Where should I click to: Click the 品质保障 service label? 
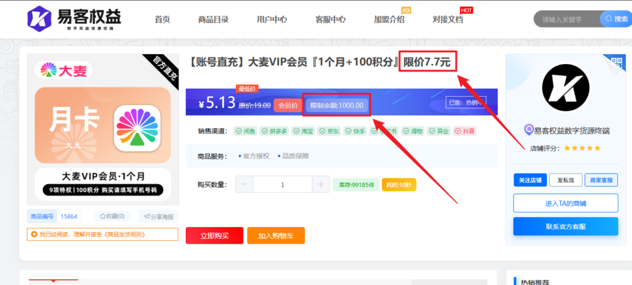296,156
